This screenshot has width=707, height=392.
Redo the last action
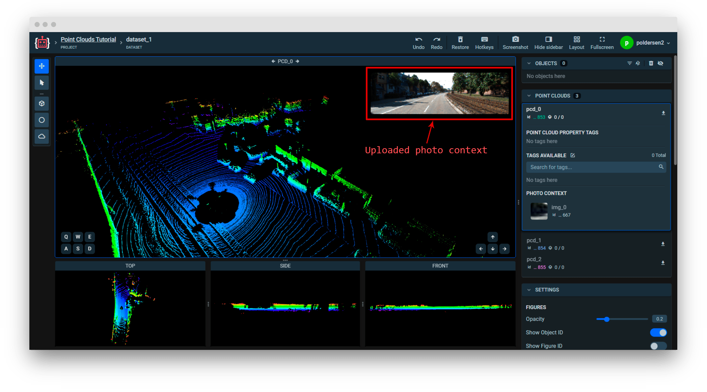437,43
